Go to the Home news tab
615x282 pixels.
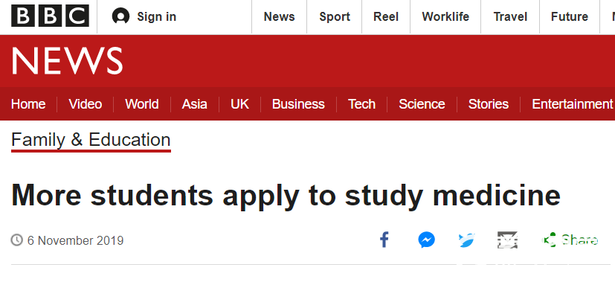tap(28, 104)
